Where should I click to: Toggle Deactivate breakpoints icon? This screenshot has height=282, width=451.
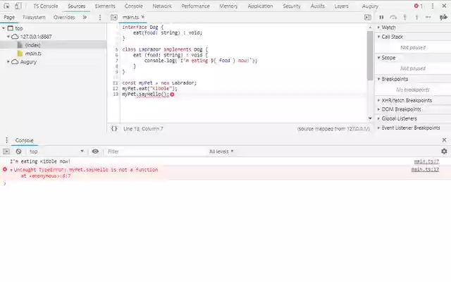click(443, 17)
